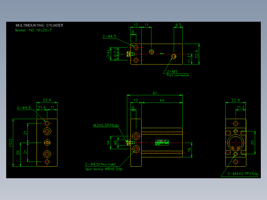Select the 26 dimension in left view
Image resolution: width=267 pixels, height=200 pixels.
[x=18, y=153]
